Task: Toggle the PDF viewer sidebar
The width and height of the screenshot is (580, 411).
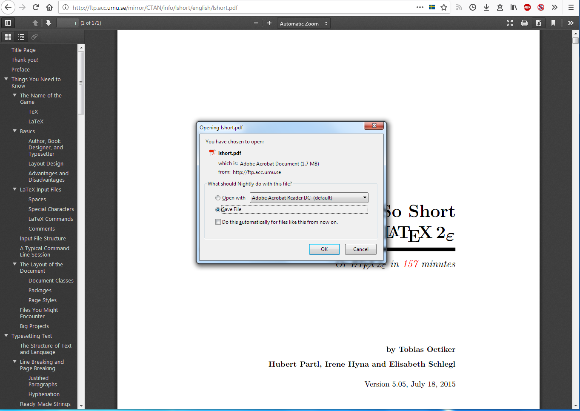Action: point(8,23)
